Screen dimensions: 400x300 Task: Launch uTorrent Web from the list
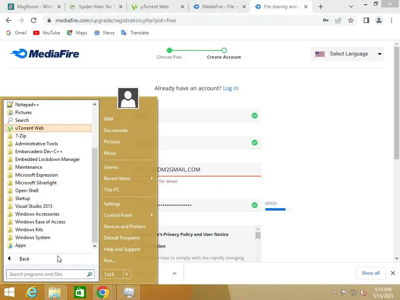tap(48, 128)
